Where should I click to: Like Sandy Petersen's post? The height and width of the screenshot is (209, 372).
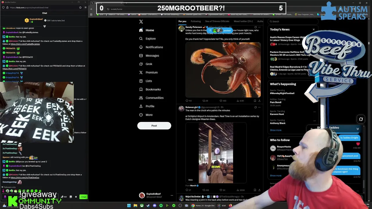coord(223,101)
